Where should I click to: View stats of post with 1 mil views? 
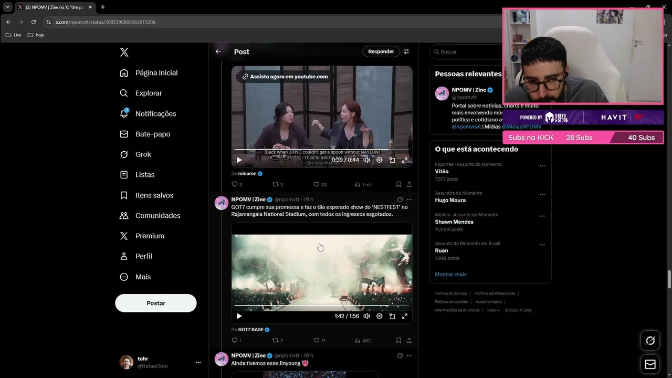click(x=363, y=184)
